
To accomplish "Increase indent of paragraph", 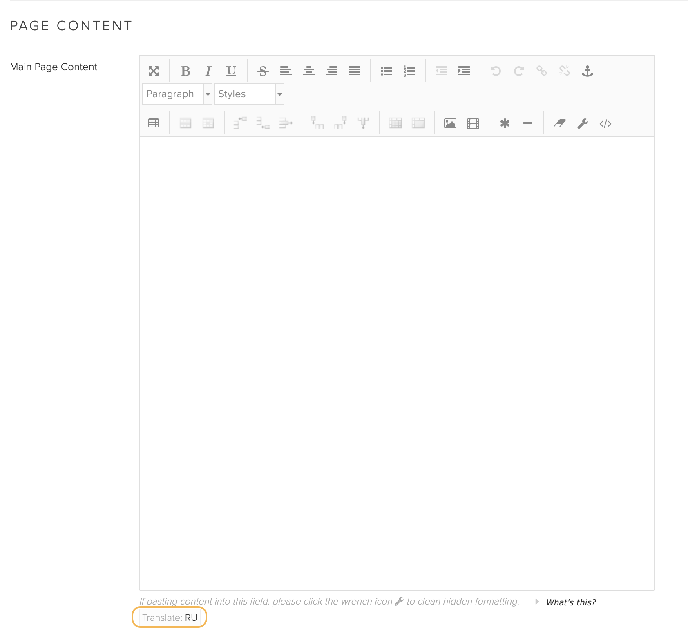I will pyautogui.click(x=464, y=71).
